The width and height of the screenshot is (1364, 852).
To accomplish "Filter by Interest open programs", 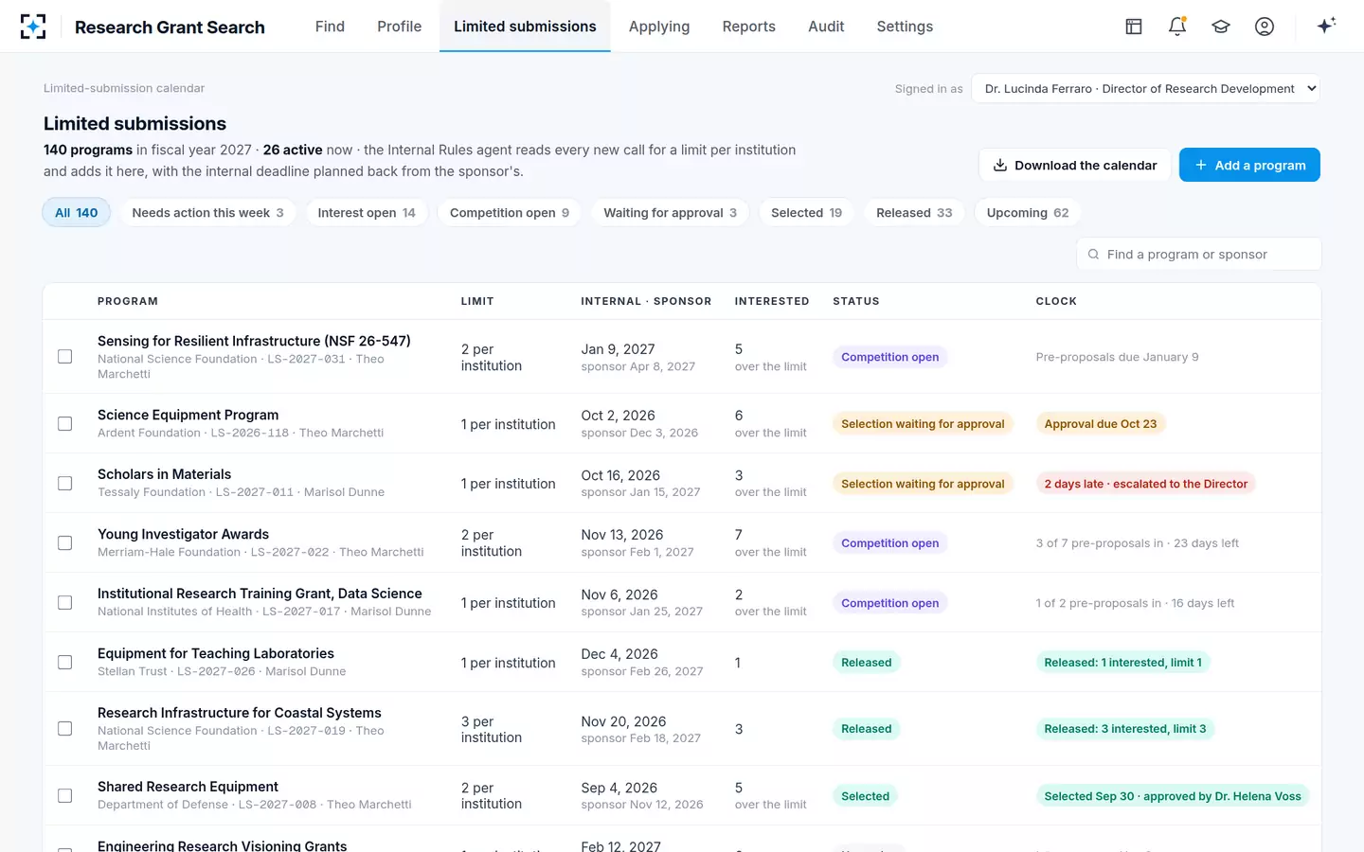I will tap(367, 213).
